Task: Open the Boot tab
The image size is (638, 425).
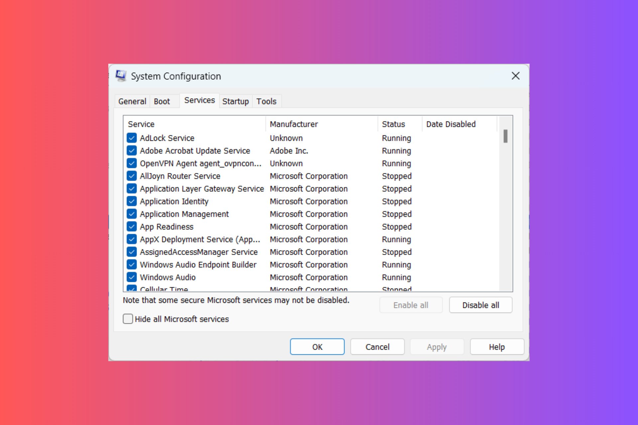Action: pyautogui.click(x=162, y=101)
